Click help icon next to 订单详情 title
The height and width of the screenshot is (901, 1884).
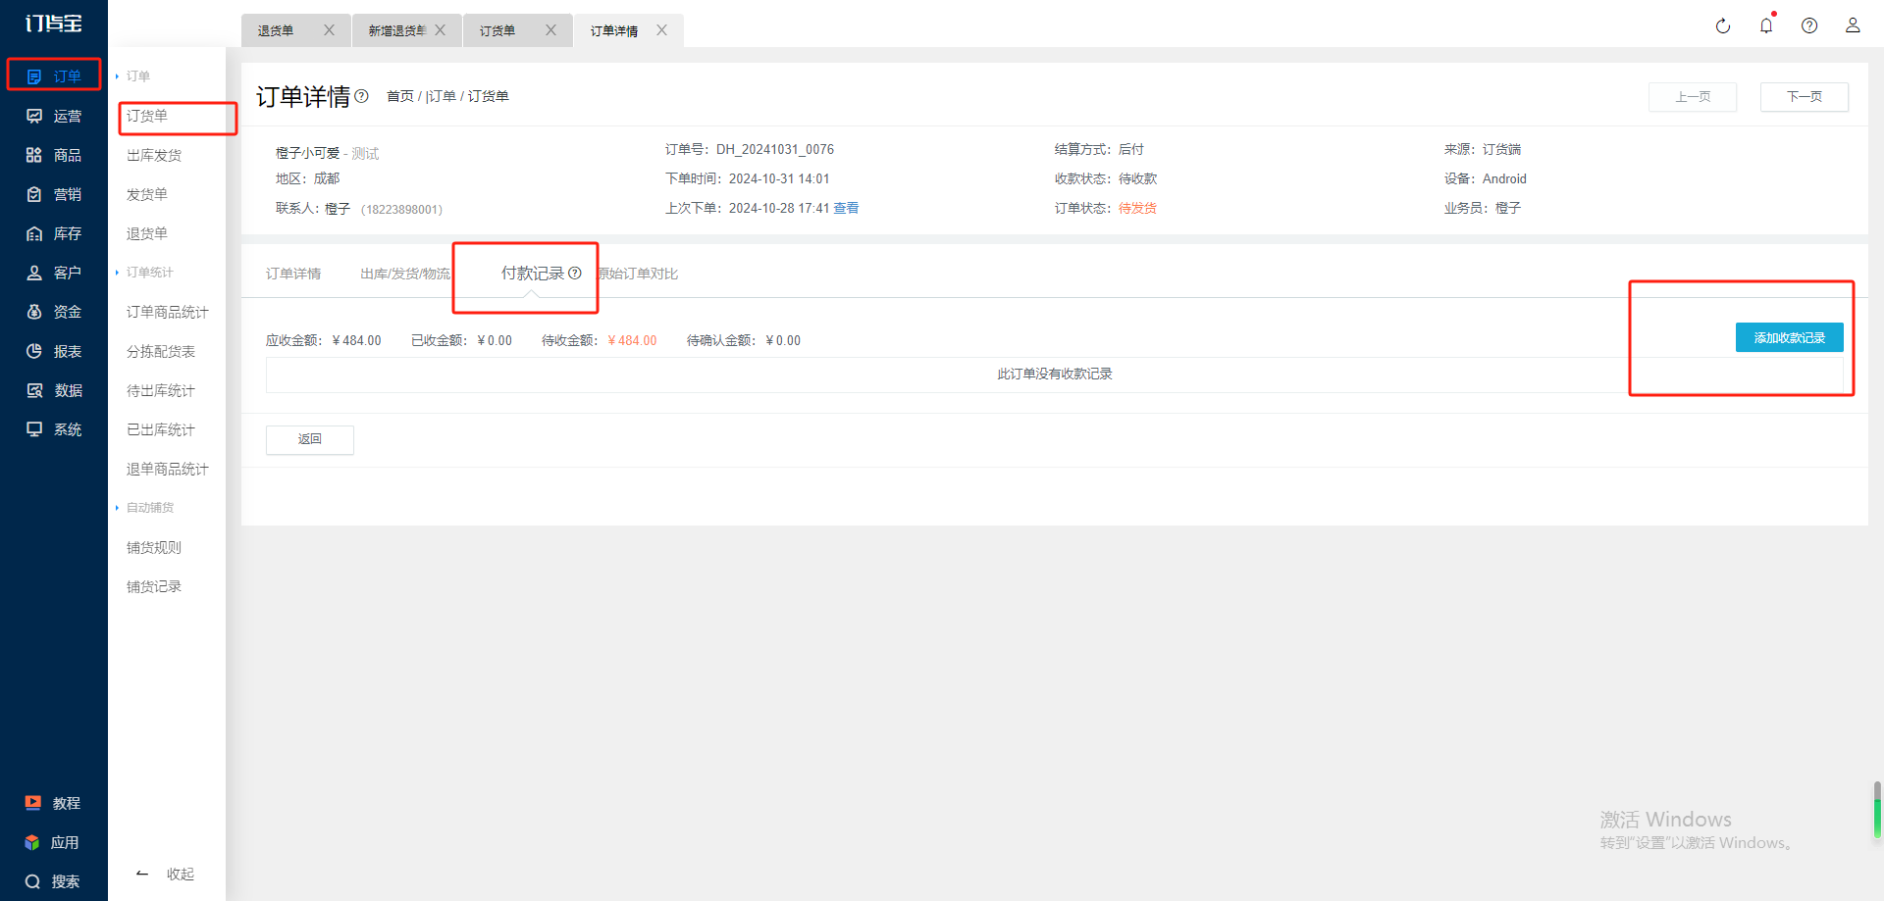pyautogui.click(x=361, y=96)
